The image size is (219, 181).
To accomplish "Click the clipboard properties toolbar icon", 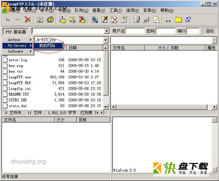I will (x=124, y=20).
